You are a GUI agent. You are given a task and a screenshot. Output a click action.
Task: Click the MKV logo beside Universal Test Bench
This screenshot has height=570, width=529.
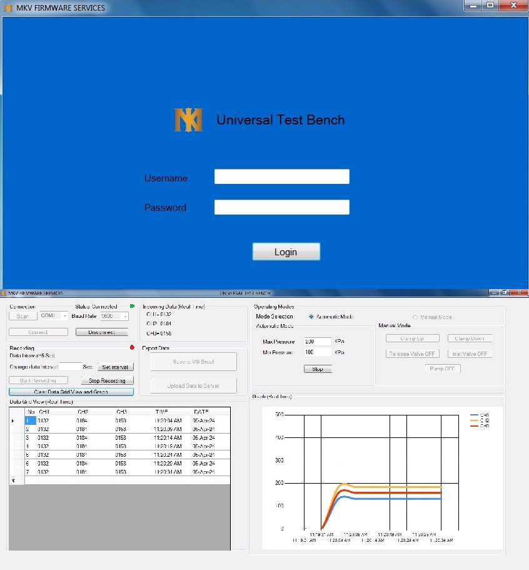(188, 120)
